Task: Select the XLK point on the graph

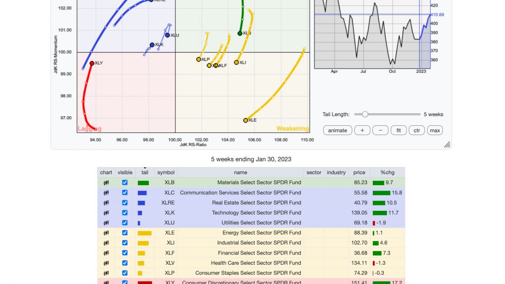Action: point(152,45)
